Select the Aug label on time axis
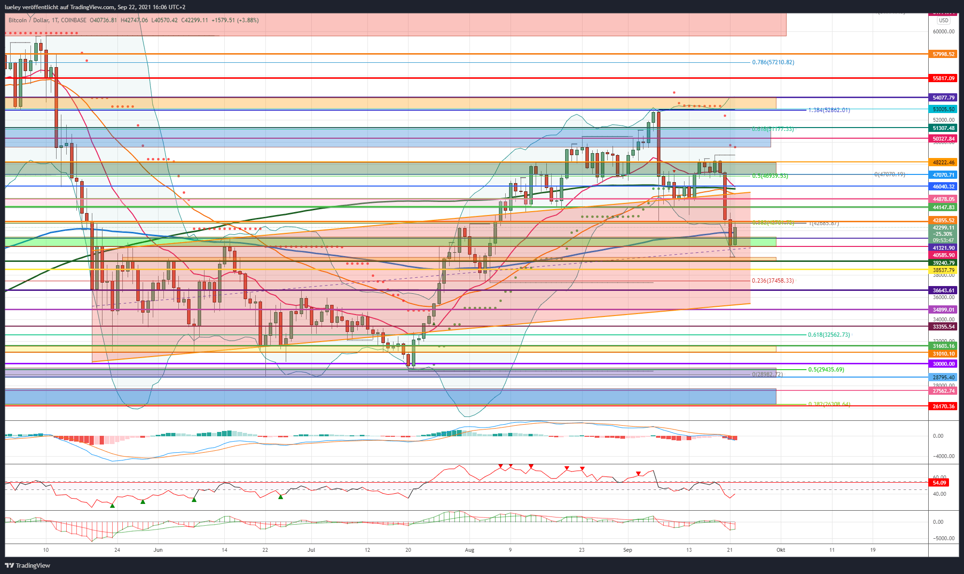 pyautogui.click(x=469, y=550)
